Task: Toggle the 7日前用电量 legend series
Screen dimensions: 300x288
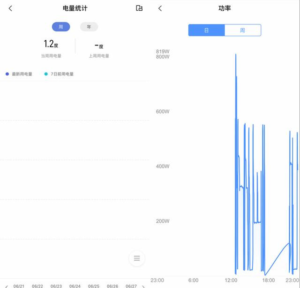Action: pos(59,74)
